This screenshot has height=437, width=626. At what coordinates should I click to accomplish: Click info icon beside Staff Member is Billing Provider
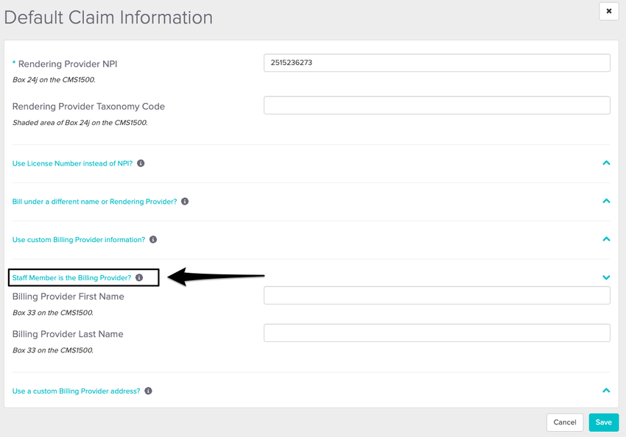pyautogui.click(x=139, y=278)
